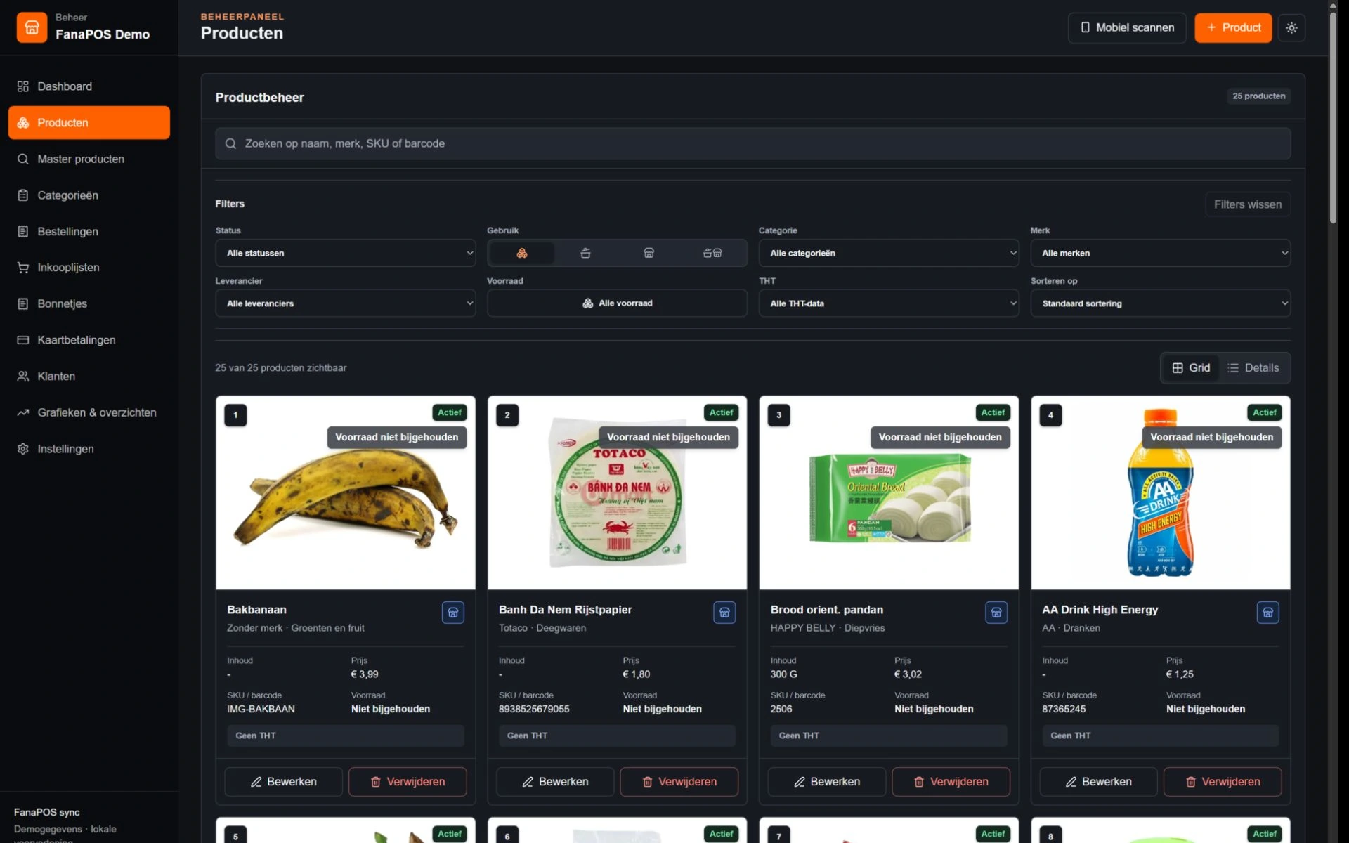Add a new product with the Product button

[x=1233, y=28]
